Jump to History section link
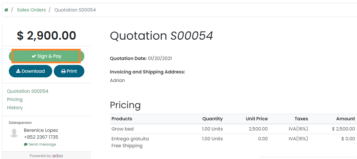The width and height of the screenshot is (357, 159). 15,108
